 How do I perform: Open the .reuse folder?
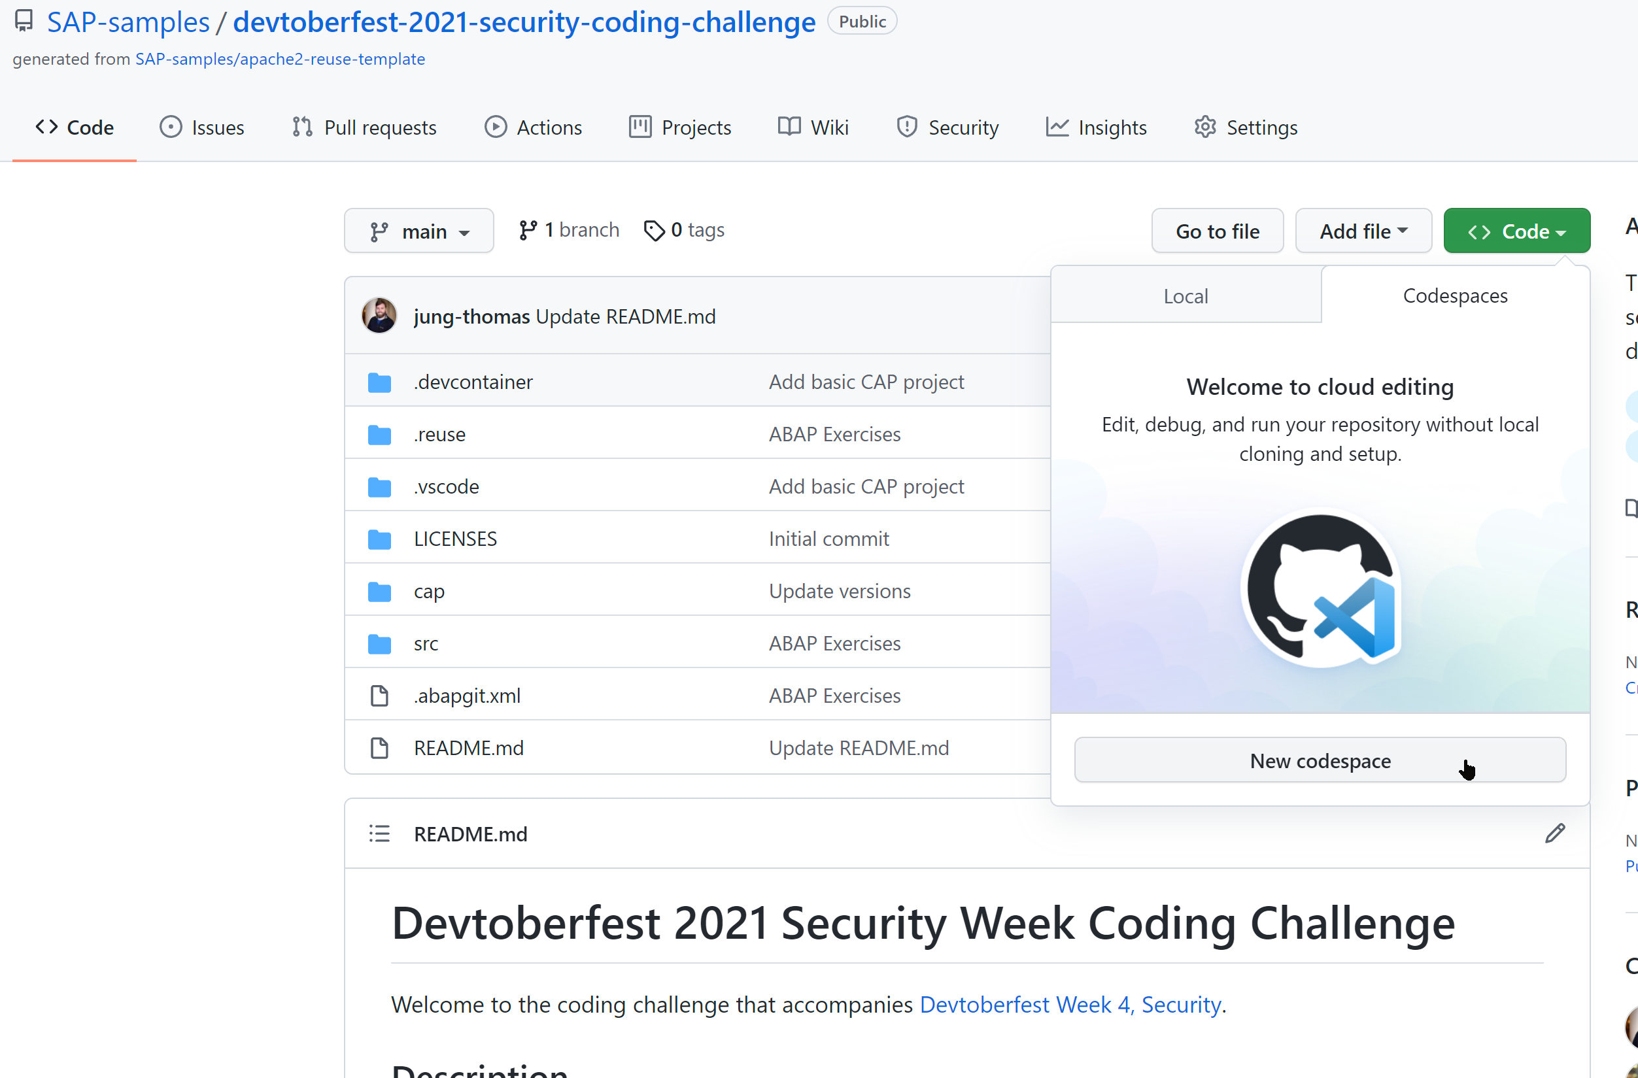(439, 434)
